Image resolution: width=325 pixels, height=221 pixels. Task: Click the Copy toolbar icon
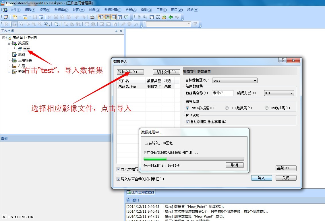click(62, 17)
